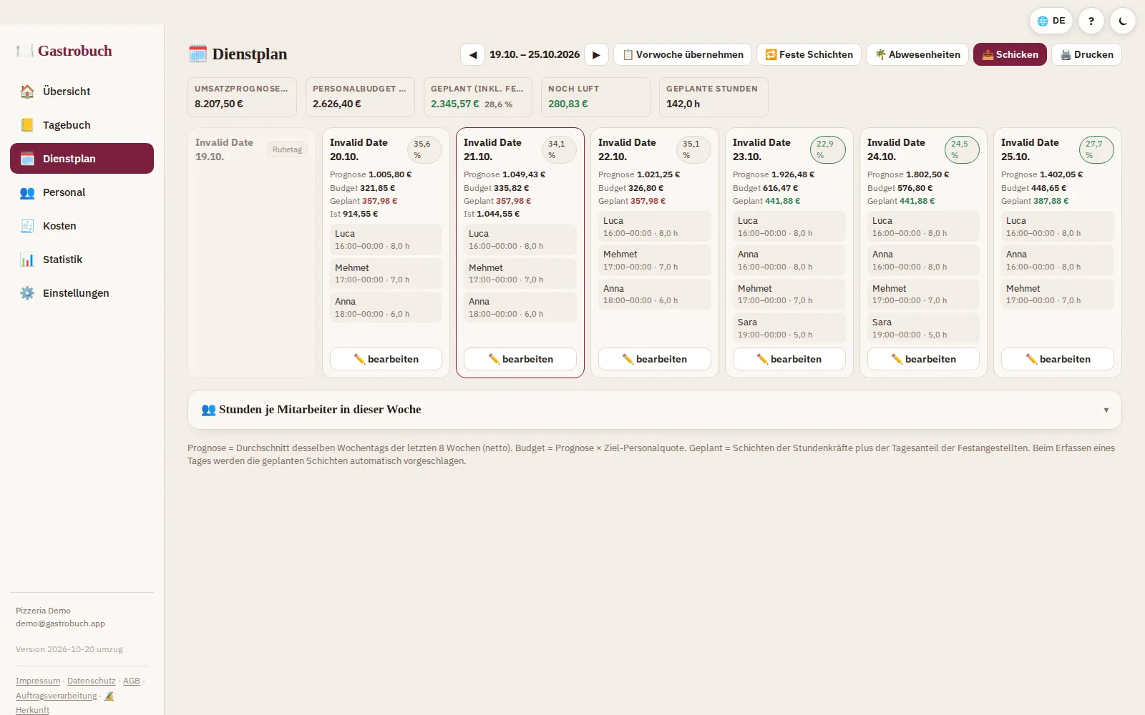Edit shifts for 24.10. via bearbeiten
This screenshot has height=715, width=1145.
[923, 359]
